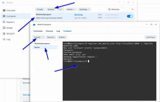Create a new terminal session
Viewport: 160px width, 102px height.
[x=37, y=37]
